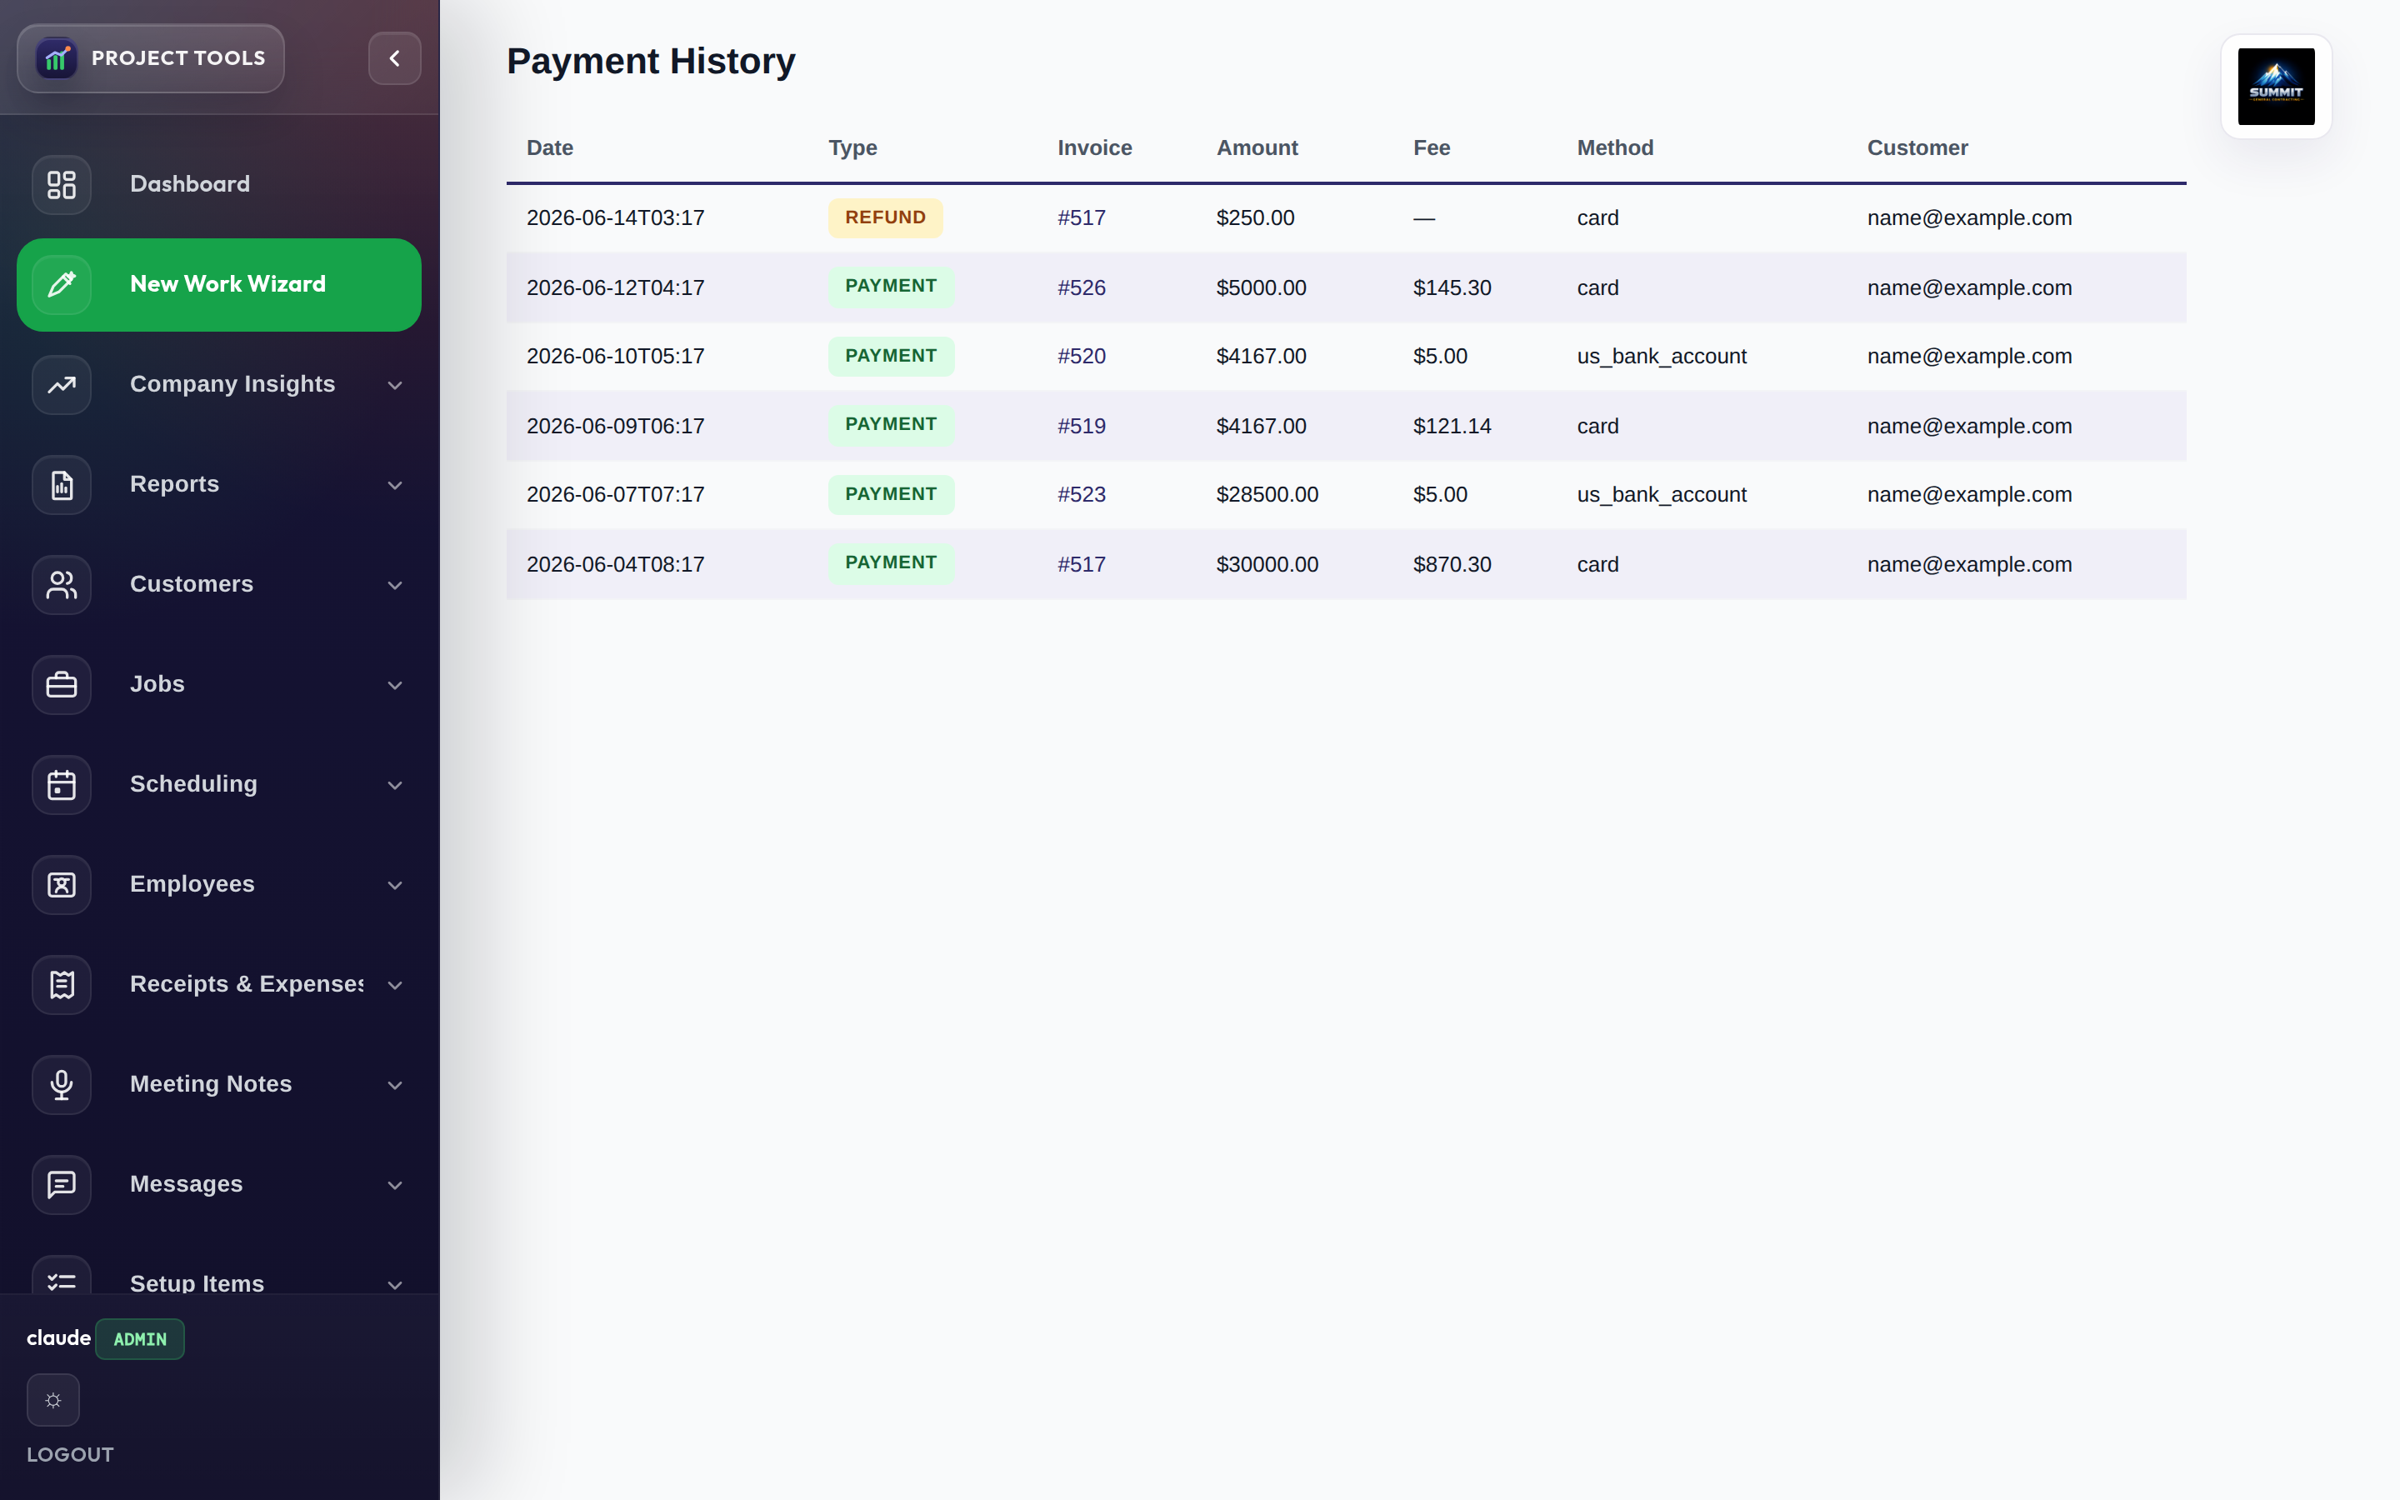Screen dimensions: 2400x1500
Task: Expand the Scheduling chevron
Action: point(395,785)
